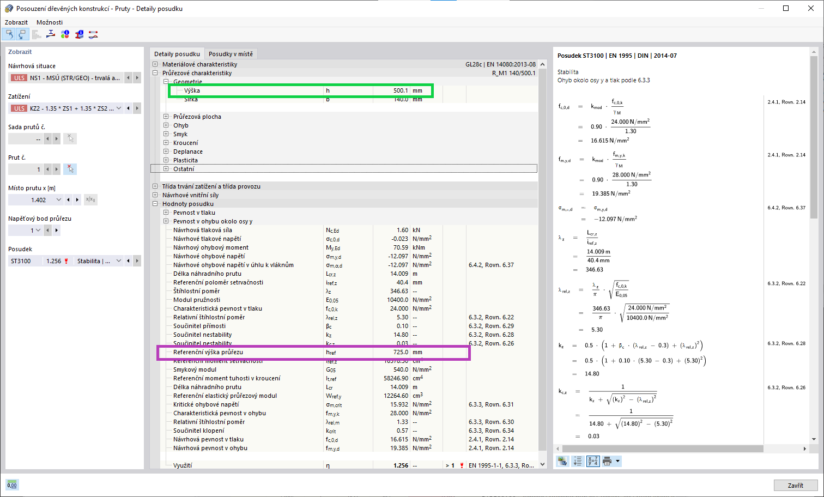
Task: Expand Pevnost v ohybu okolo osy y
Action: point(166,221)
